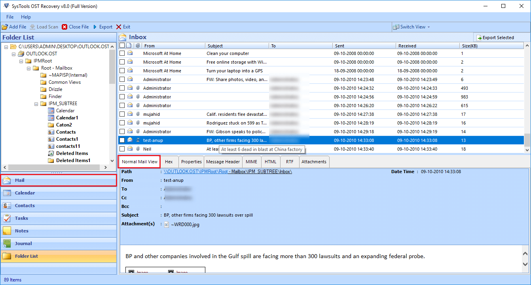
Task: Toggle the select-all checkbox in list header
Action: pyautogui.click(x=122, y=46)
